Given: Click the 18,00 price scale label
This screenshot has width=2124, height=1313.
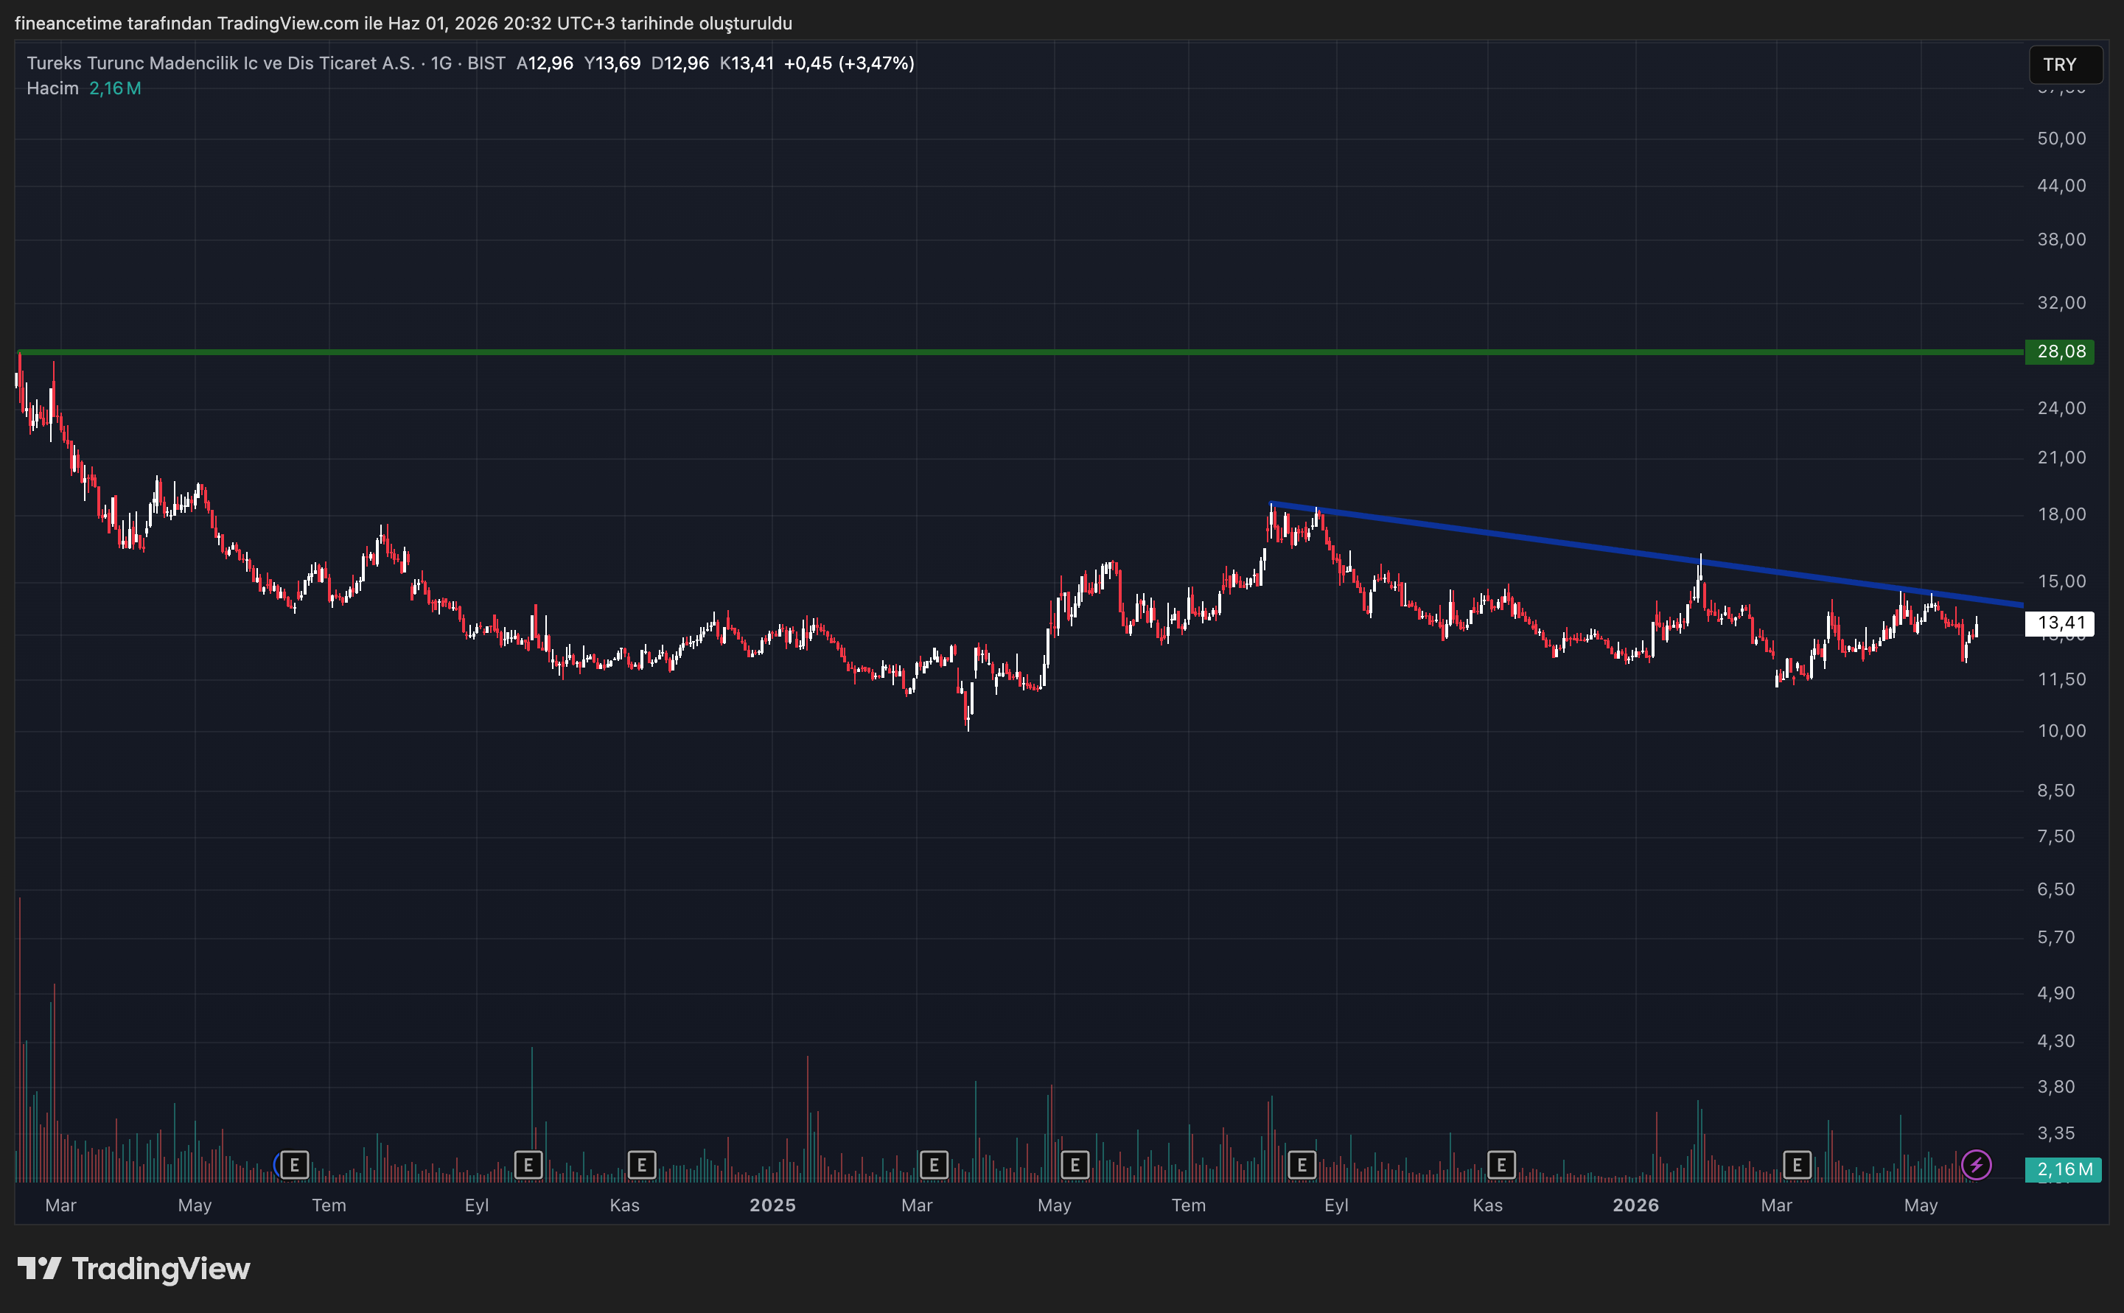Looking at the screenshot, I should pyautogui.click(x=2061, y=515).
